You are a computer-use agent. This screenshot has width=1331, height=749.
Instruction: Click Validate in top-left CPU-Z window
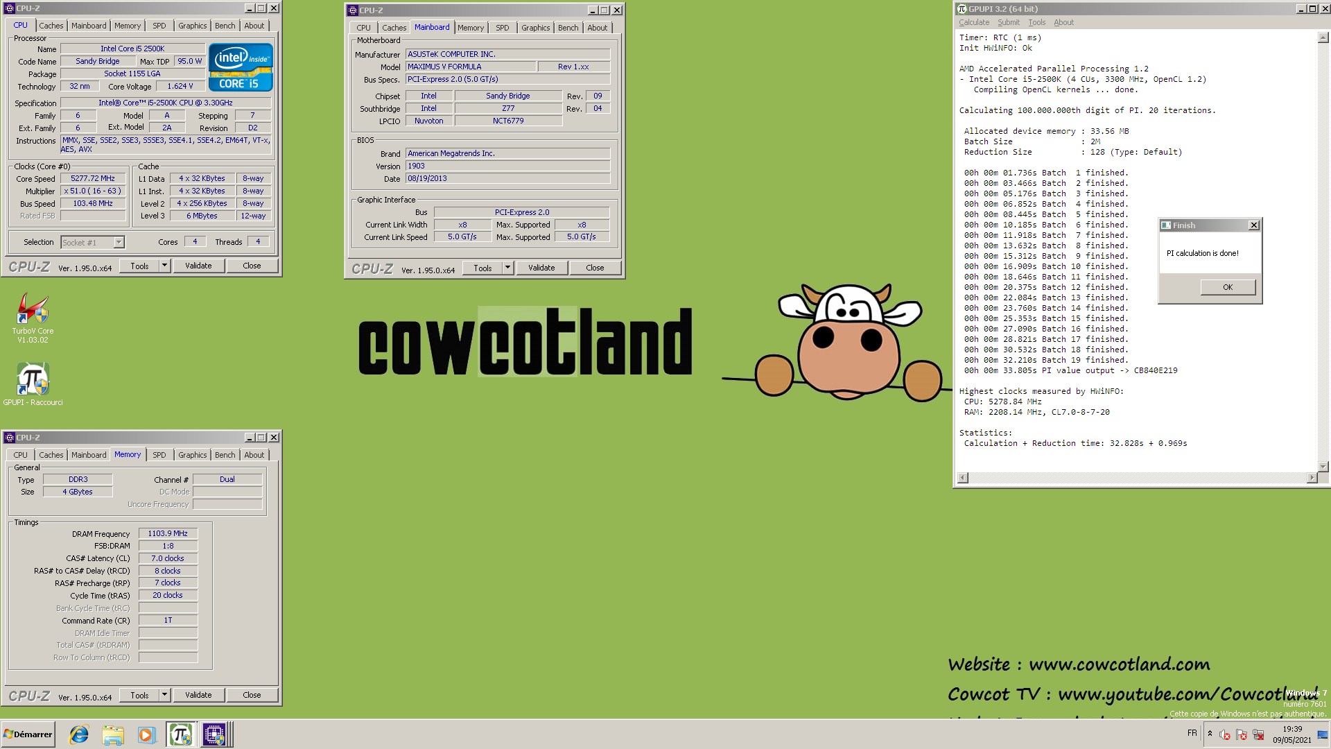(198, 266)
